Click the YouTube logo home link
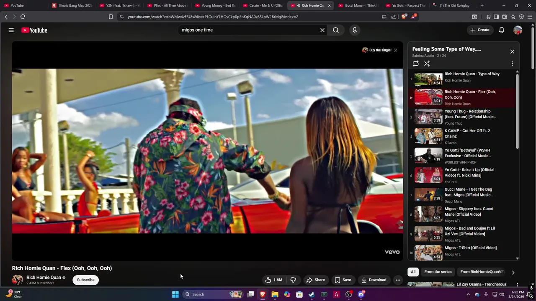Image resolution: width=536 pixels, height=301 pixels. coord(34,30)
